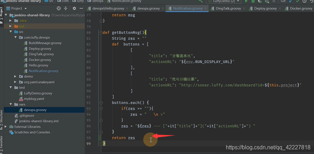Select Notification.groovy in project tree

click(x=43, y=71)
